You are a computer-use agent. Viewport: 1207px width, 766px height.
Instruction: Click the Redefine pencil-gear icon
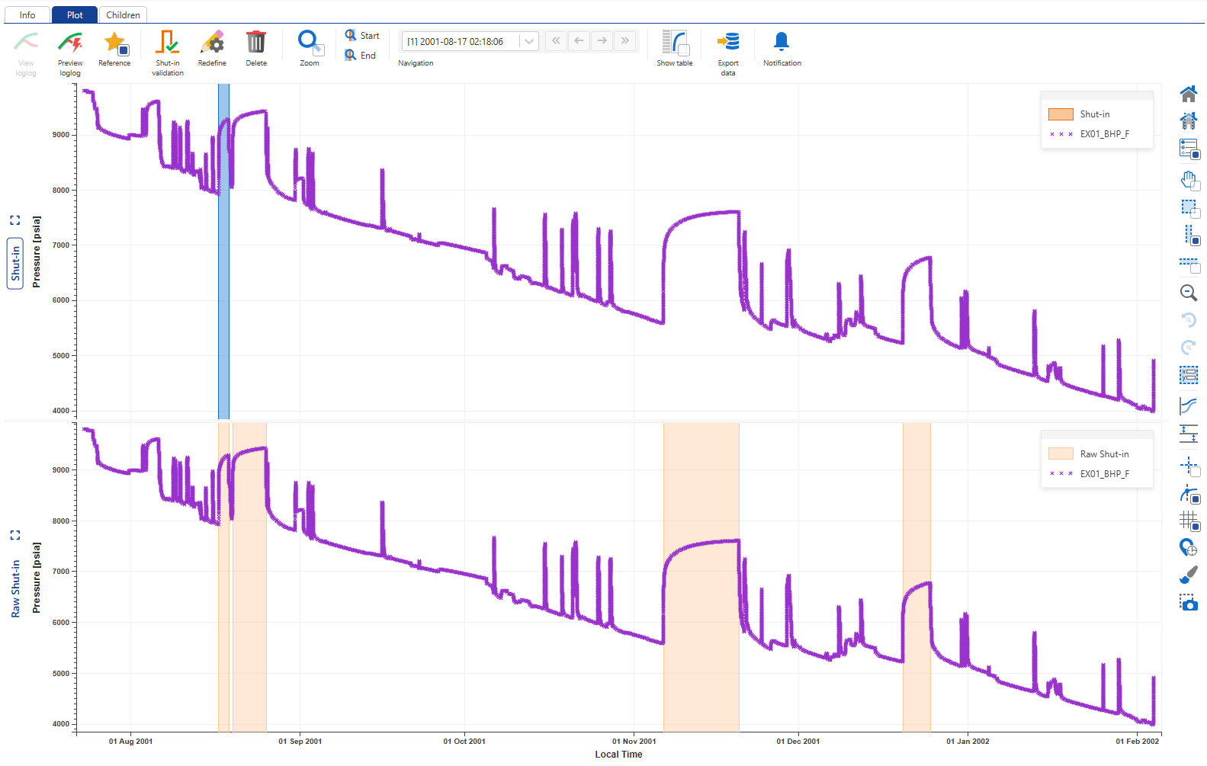pyautogui.click(x=212, y=43)
